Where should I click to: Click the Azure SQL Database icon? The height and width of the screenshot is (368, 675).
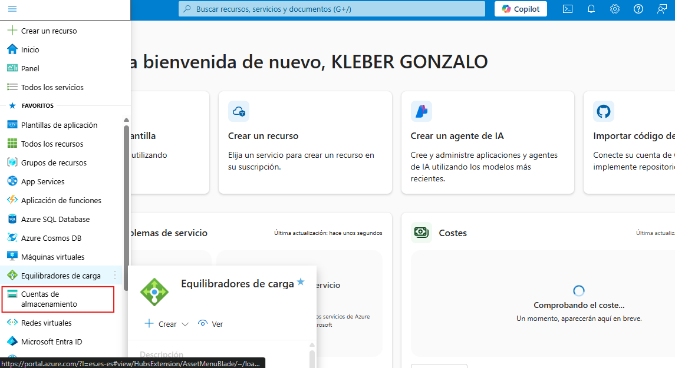point(12,219)
